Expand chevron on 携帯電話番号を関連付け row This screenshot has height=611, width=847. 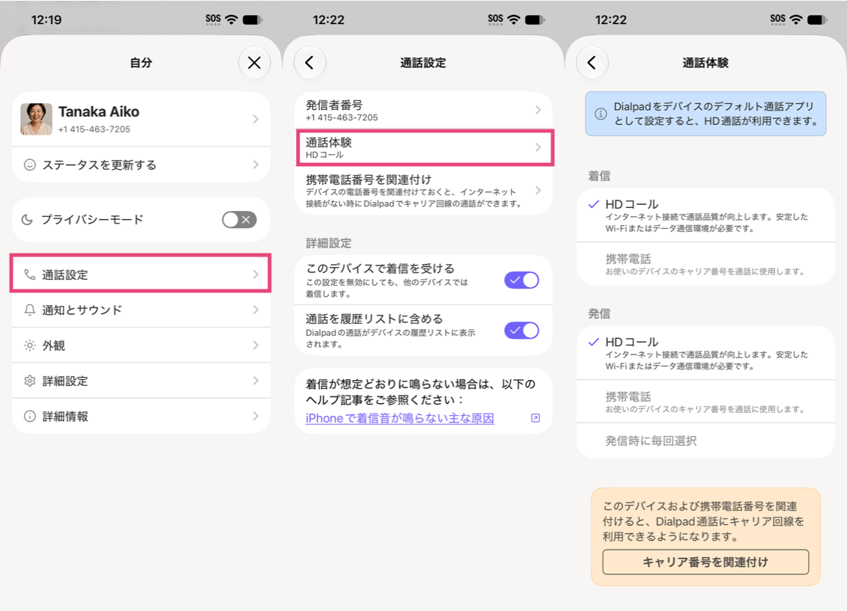point(538,191)
